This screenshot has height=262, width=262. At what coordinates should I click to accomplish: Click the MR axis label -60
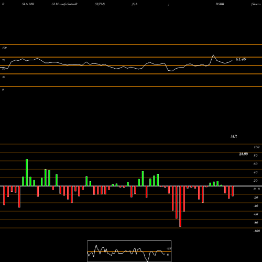256,214
